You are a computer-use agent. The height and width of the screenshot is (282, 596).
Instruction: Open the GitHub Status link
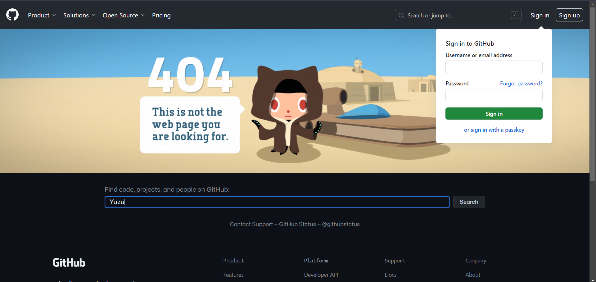297,224
